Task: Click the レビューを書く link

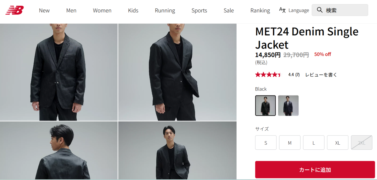Action: (x=321, y=75)
